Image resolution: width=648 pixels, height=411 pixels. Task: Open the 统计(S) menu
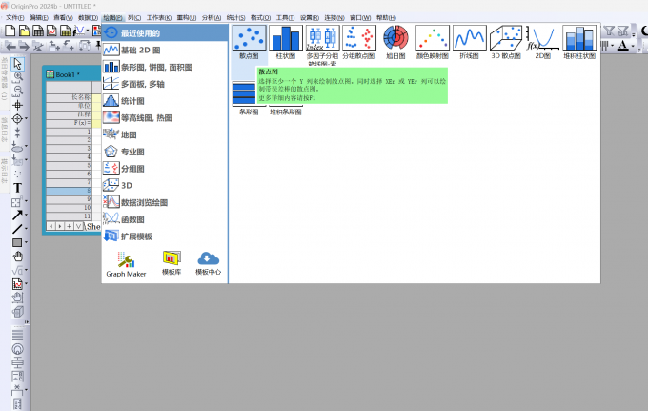235,17
